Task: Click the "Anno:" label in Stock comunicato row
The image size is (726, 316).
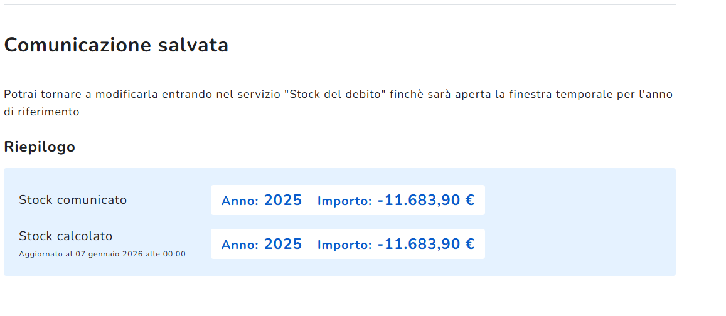Action: tap(240, 201)
